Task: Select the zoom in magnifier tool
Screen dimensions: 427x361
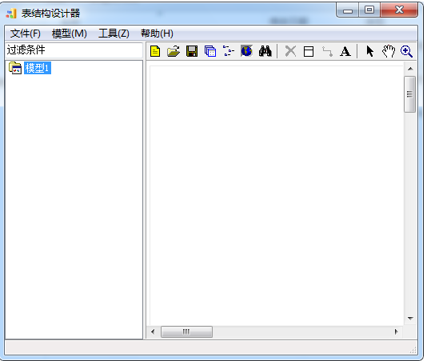Action: 406,51
